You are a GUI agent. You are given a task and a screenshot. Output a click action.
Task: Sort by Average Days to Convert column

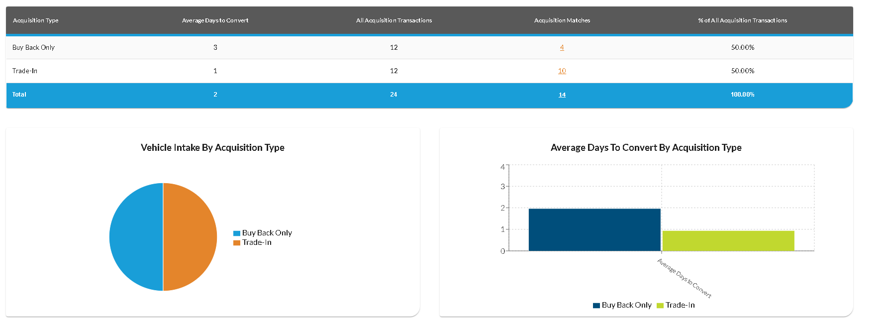point(215,20)
